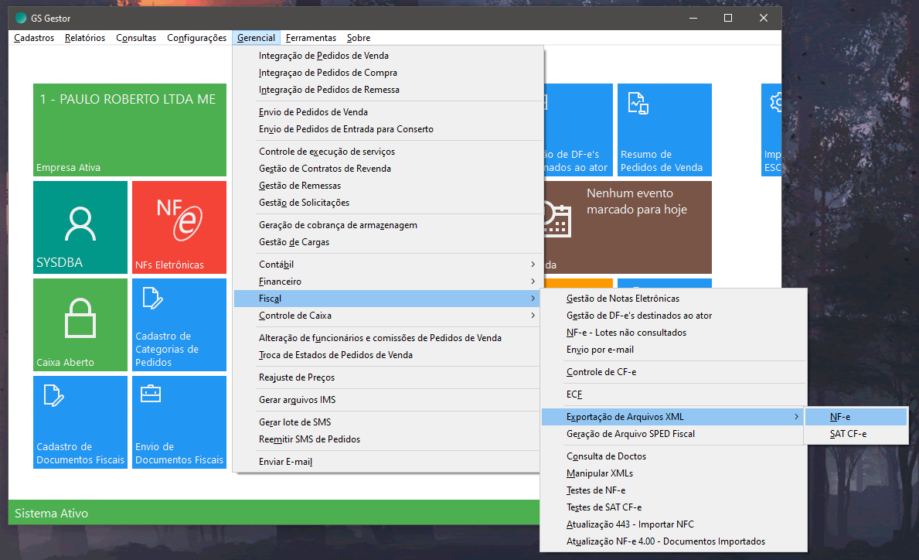The width and height of the screenshot is (919, 560).
Task: Select Integraçao de Pedidos de Compra
Action: coord(386,73)
